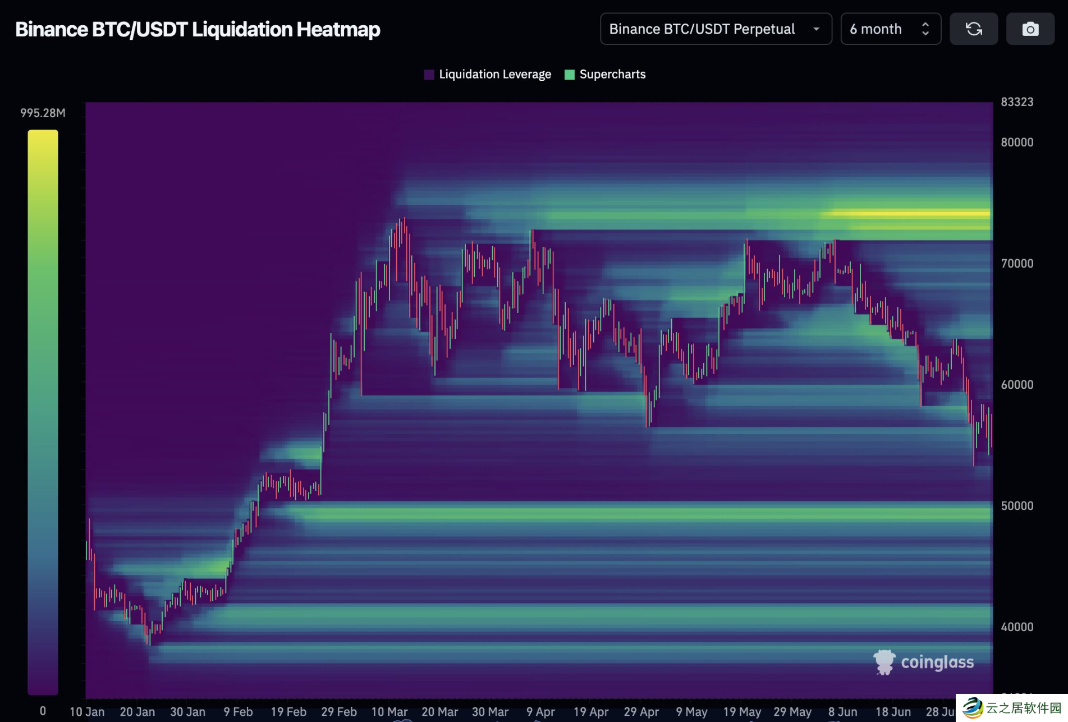The image size is (1068, 722).
Task: Open the 6 month timeframe selector
Action: pyautogui.click(x=891, y=29)
